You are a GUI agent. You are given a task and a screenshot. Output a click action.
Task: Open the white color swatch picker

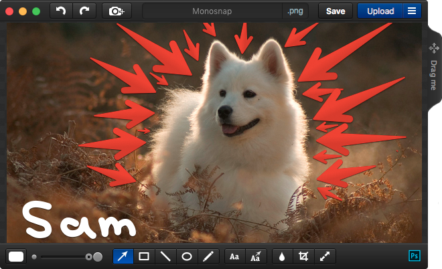(16, 256)
